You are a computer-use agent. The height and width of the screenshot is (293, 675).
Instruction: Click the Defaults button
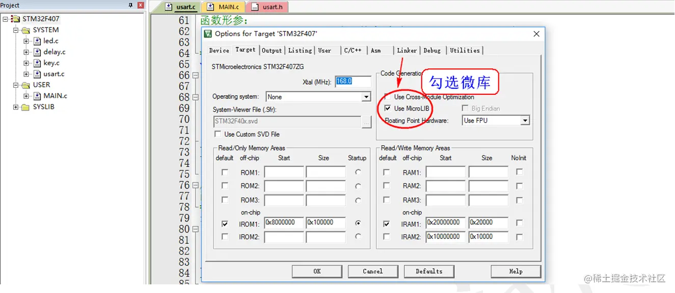(x=429, y=271)
